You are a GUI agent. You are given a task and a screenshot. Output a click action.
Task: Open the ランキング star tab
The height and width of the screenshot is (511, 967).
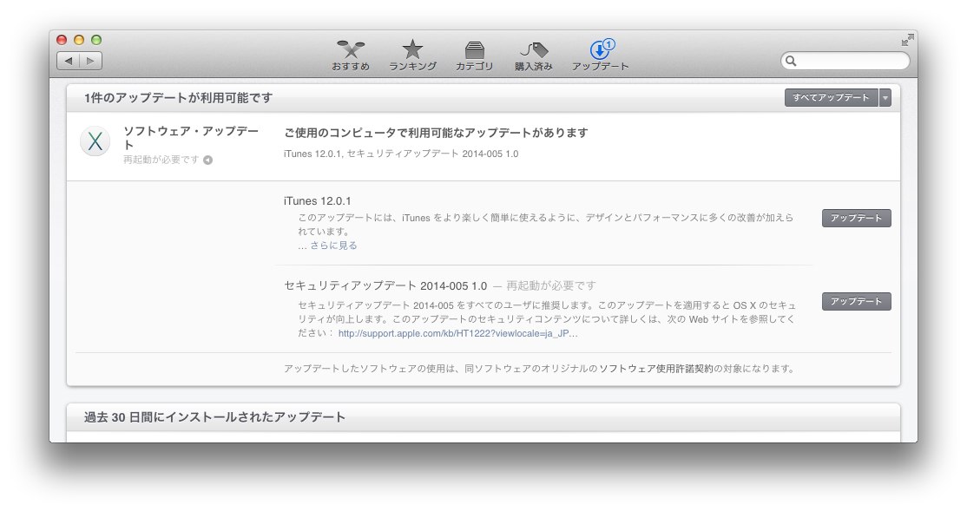pyautogui.click(x=412, y=56)
